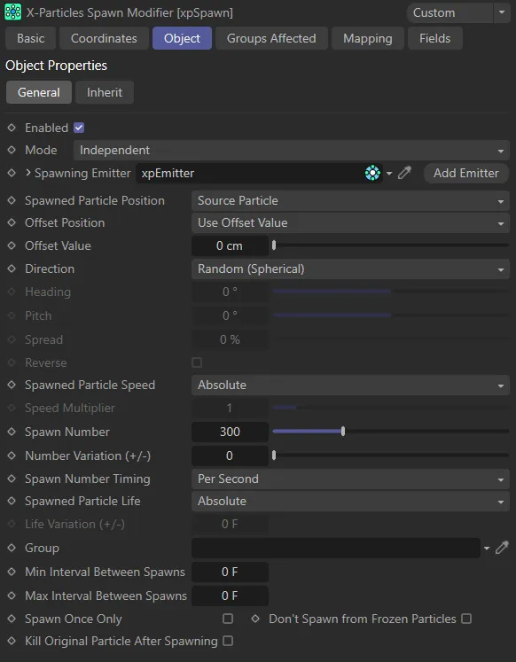The height and width of the screenshot is (662, 516).
Task: Open the Mode dropdown showing Independent
Action: point(292,151)
